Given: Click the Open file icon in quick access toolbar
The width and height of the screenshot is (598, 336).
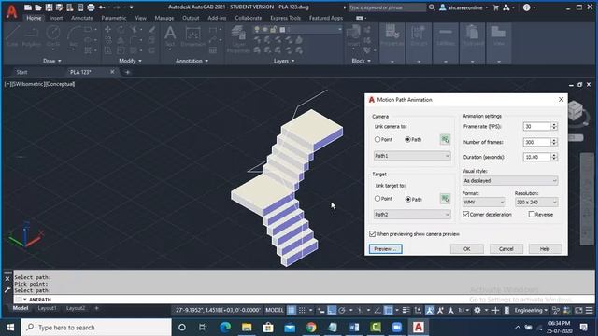Looking at the screenshot, I should 38,7.
